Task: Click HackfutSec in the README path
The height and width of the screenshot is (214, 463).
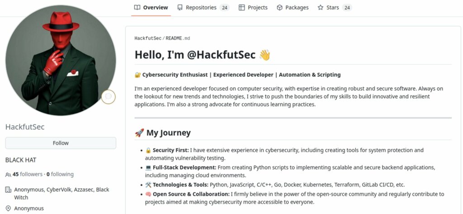Action: [147, 38]
